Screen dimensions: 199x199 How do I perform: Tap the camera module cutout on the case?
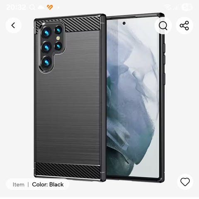(51, 47)
